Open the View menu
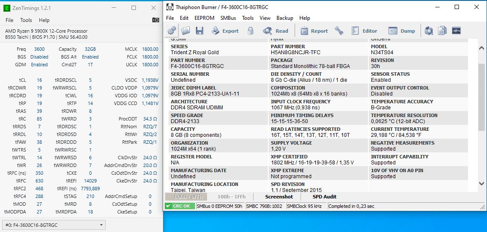The width and height of the screenshot is (487, 232). click(x=265, y=18)
